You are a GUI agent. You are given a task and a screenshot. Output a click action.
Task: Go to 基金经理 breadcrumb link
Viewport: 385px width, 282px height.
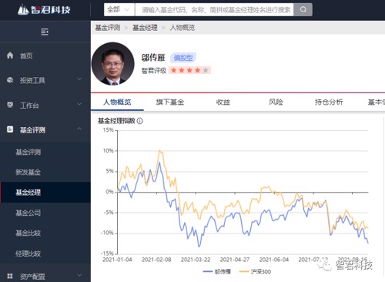pos(145,28)
